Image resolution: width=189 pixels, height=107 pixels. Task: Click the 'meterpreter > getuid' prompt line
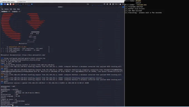[9, 103]
